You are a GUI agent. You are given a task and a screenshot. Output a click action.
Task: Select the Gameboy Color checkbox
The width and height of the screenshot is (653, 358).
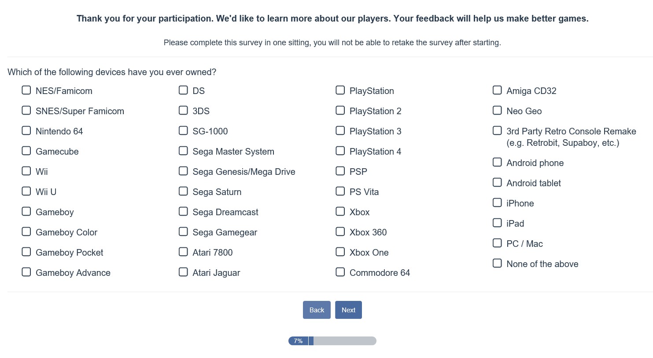coord(26,232)
